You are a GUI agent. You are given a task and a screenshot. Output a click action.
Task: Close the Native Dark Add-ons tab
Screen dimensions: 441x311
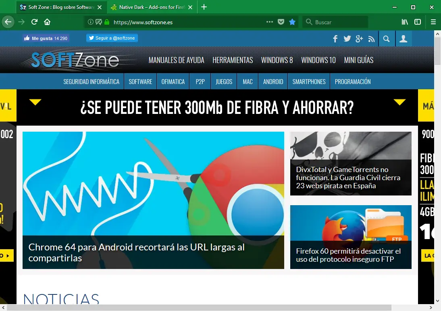pos(190,7)
